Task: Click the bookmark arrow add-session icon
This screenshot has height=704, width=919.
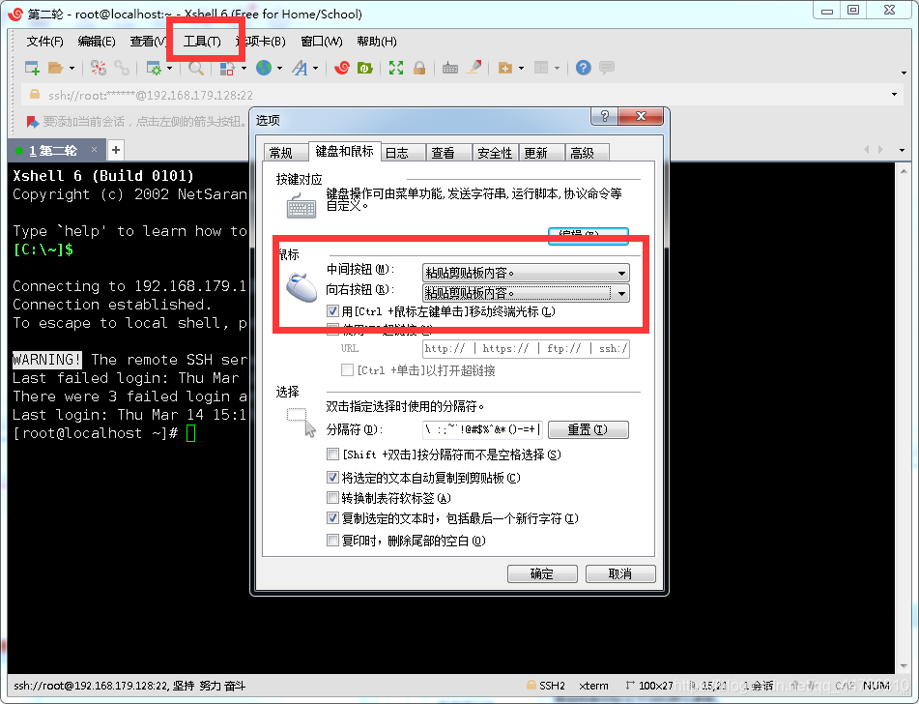Action: (x=32, y=122)
